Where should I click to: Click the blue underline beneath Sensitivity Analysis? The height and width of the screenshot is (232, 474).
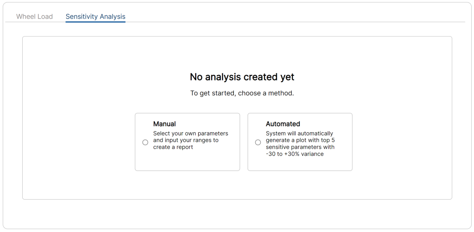pos(95,22)
